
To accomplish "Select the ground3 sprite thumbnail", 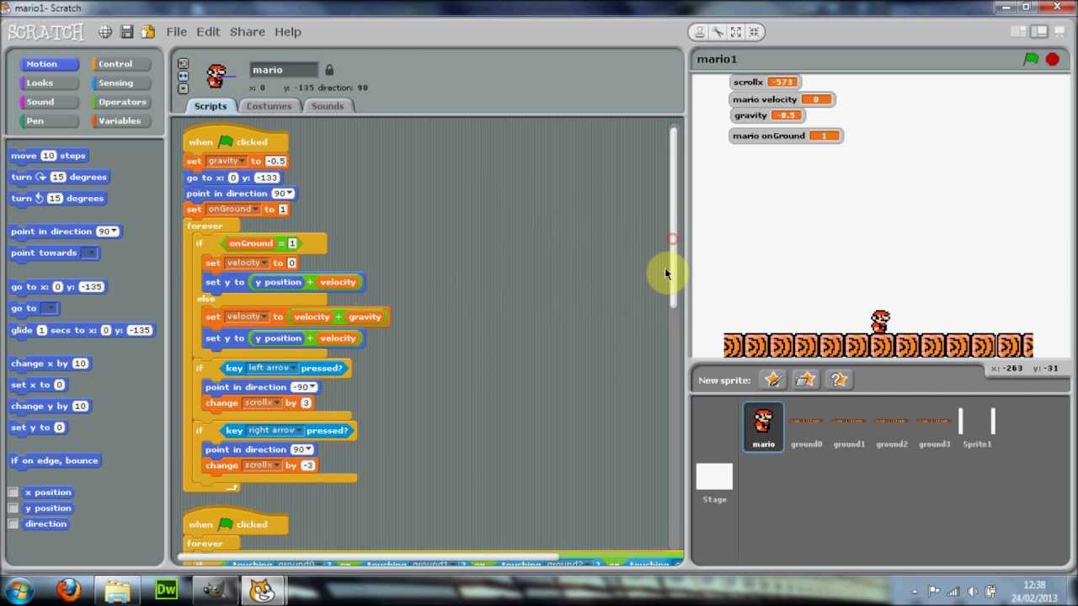I will click(934, 428).
